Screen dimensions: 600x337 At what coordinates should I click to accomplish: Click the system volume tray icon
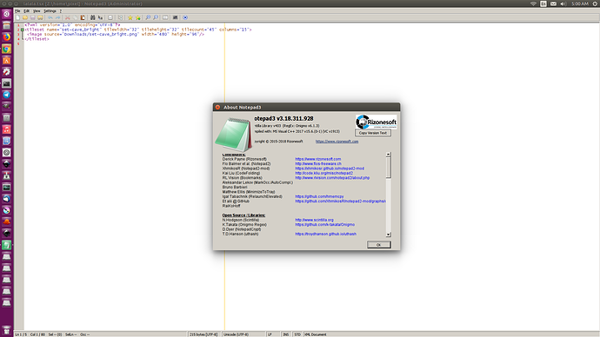point(563,3)
